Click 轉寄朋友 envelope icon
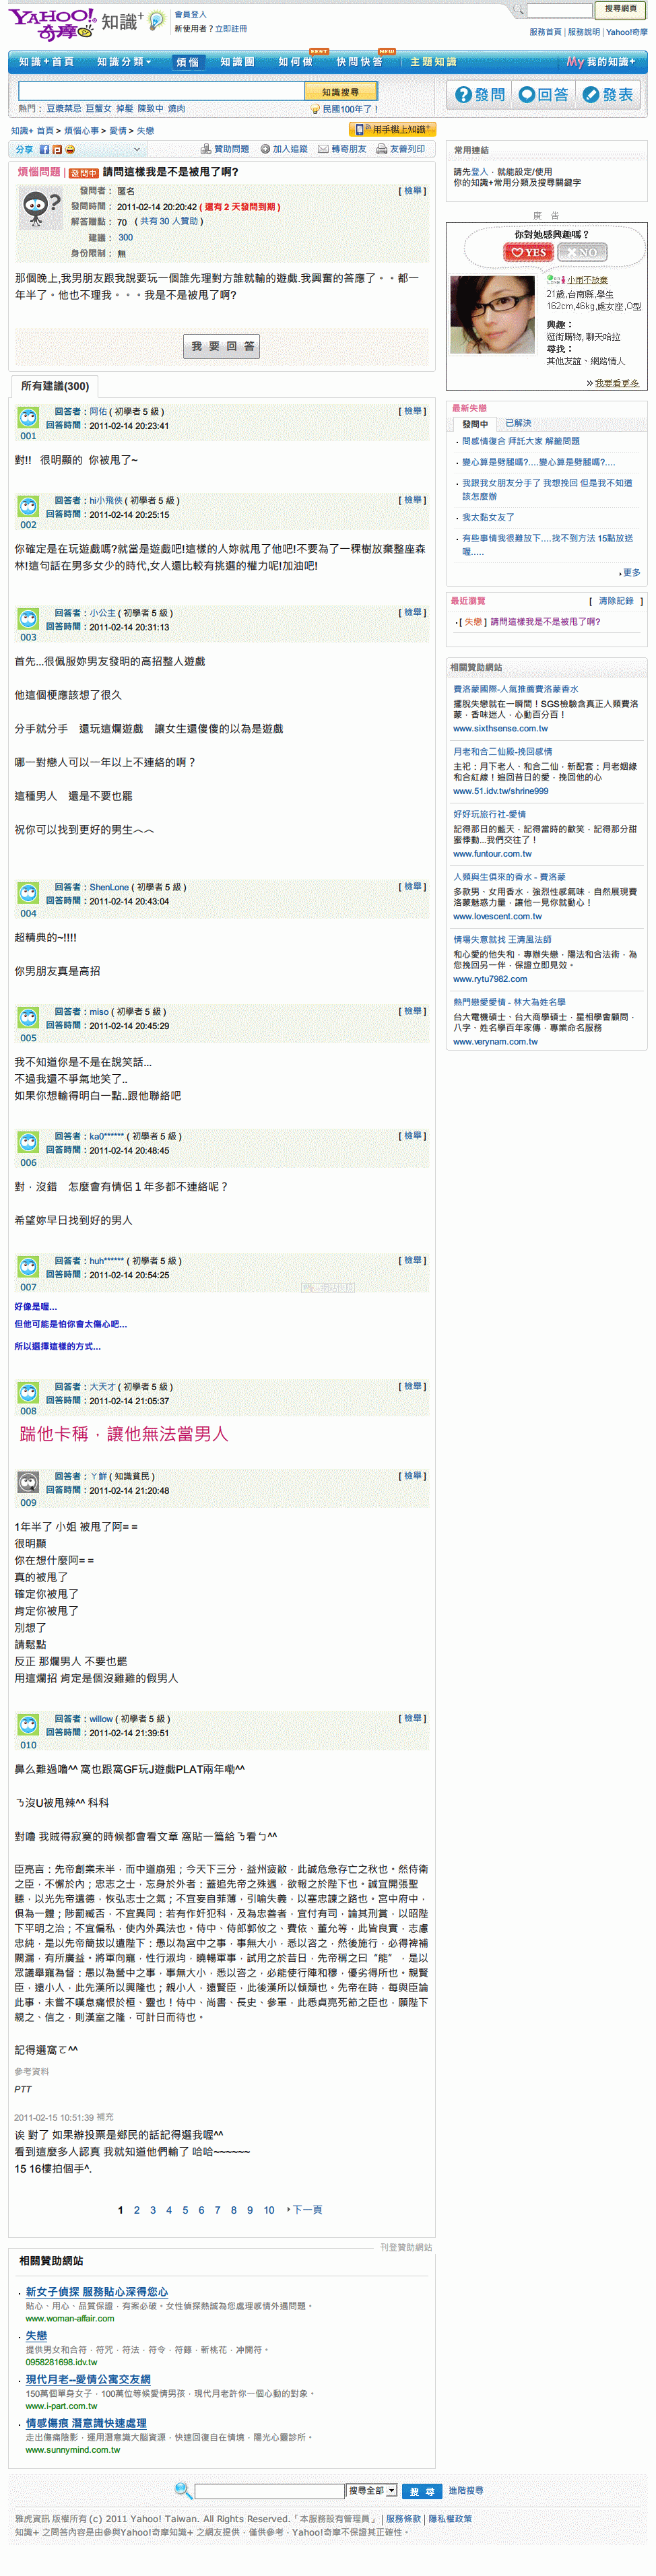Viewport: 656px width, 2576px height. [323, 149]
